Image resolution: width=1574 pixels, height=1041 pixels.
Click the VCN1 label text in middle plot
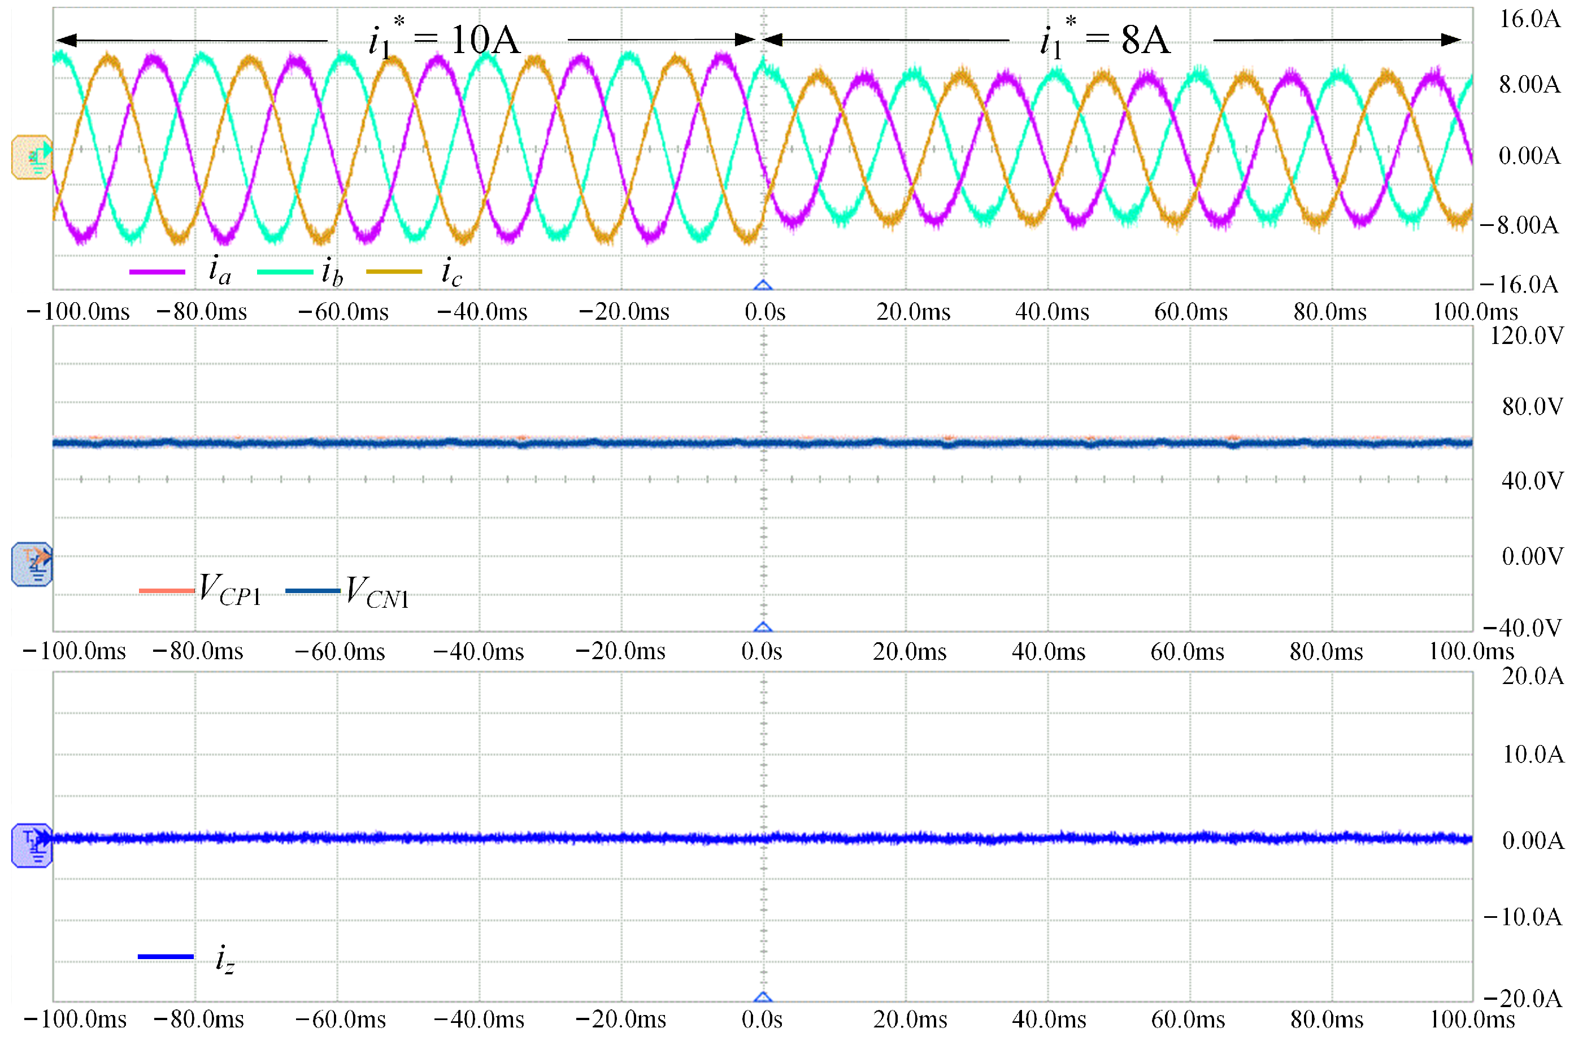tap(377, 591)
